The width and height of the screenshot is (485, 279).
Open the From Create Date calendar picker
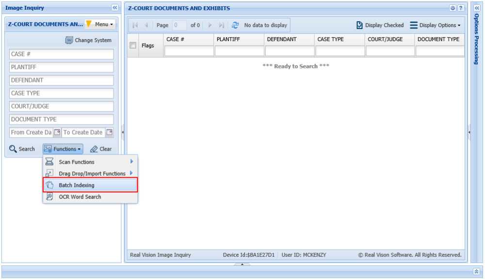(57, 132)
